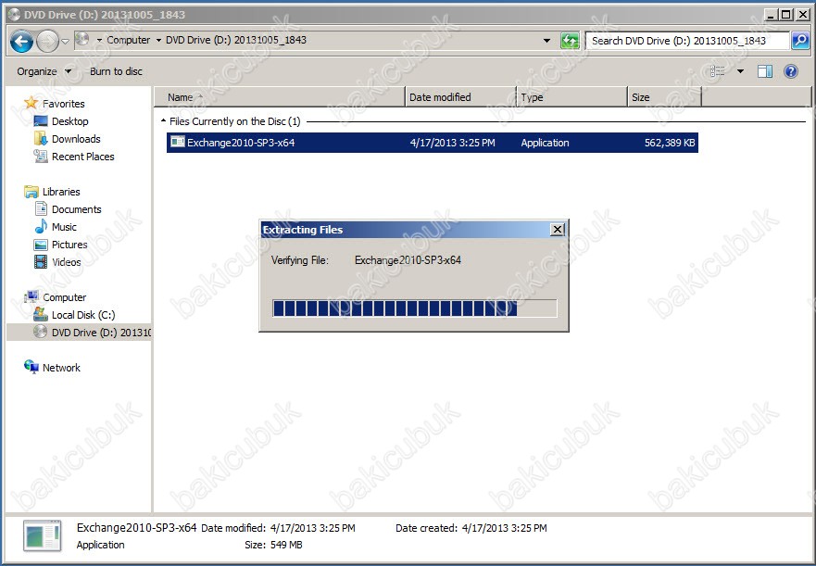Screen dimensions: 816x566
Task: Open Downloads in the navigation pane
Action: click(76, 139)
